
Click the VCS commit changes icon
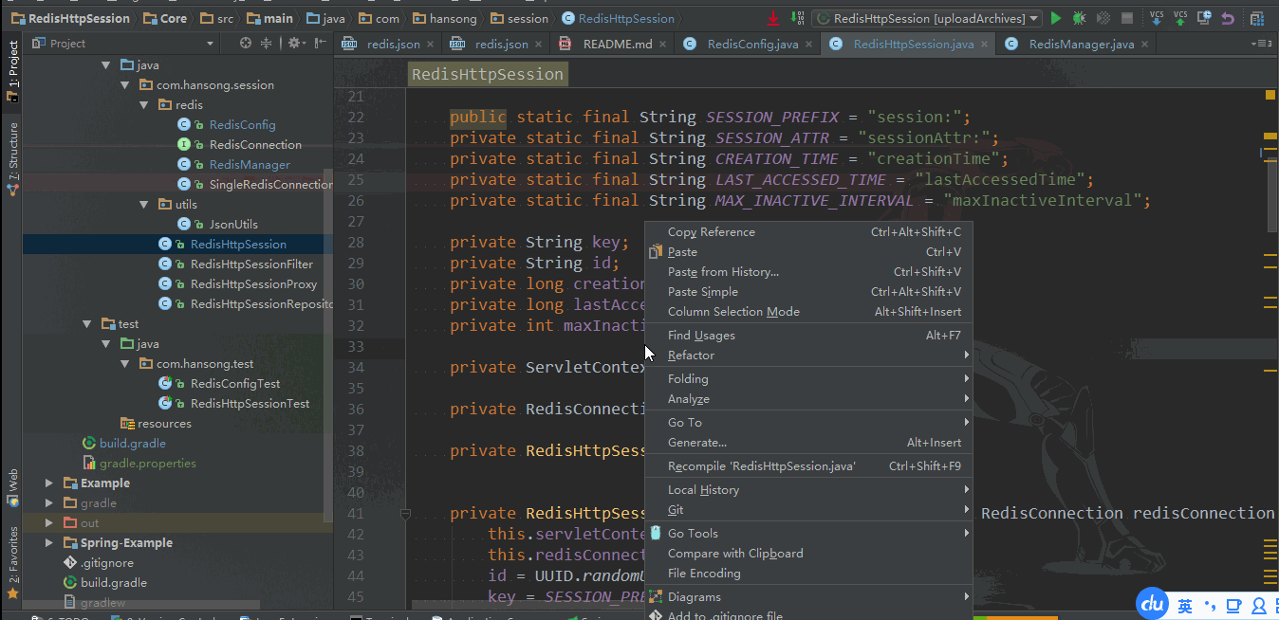point(1180,18)
